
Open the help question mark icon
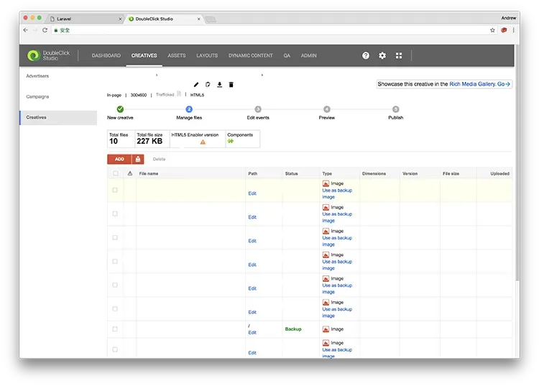(x=366, y=55)
